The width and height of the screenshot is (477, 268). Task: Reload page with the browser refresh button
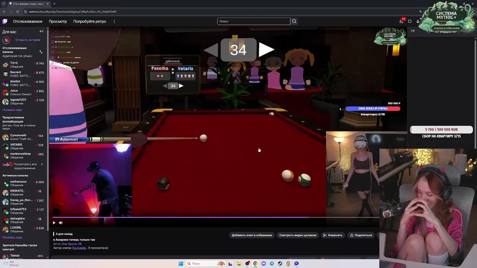(x=17, y=12)
